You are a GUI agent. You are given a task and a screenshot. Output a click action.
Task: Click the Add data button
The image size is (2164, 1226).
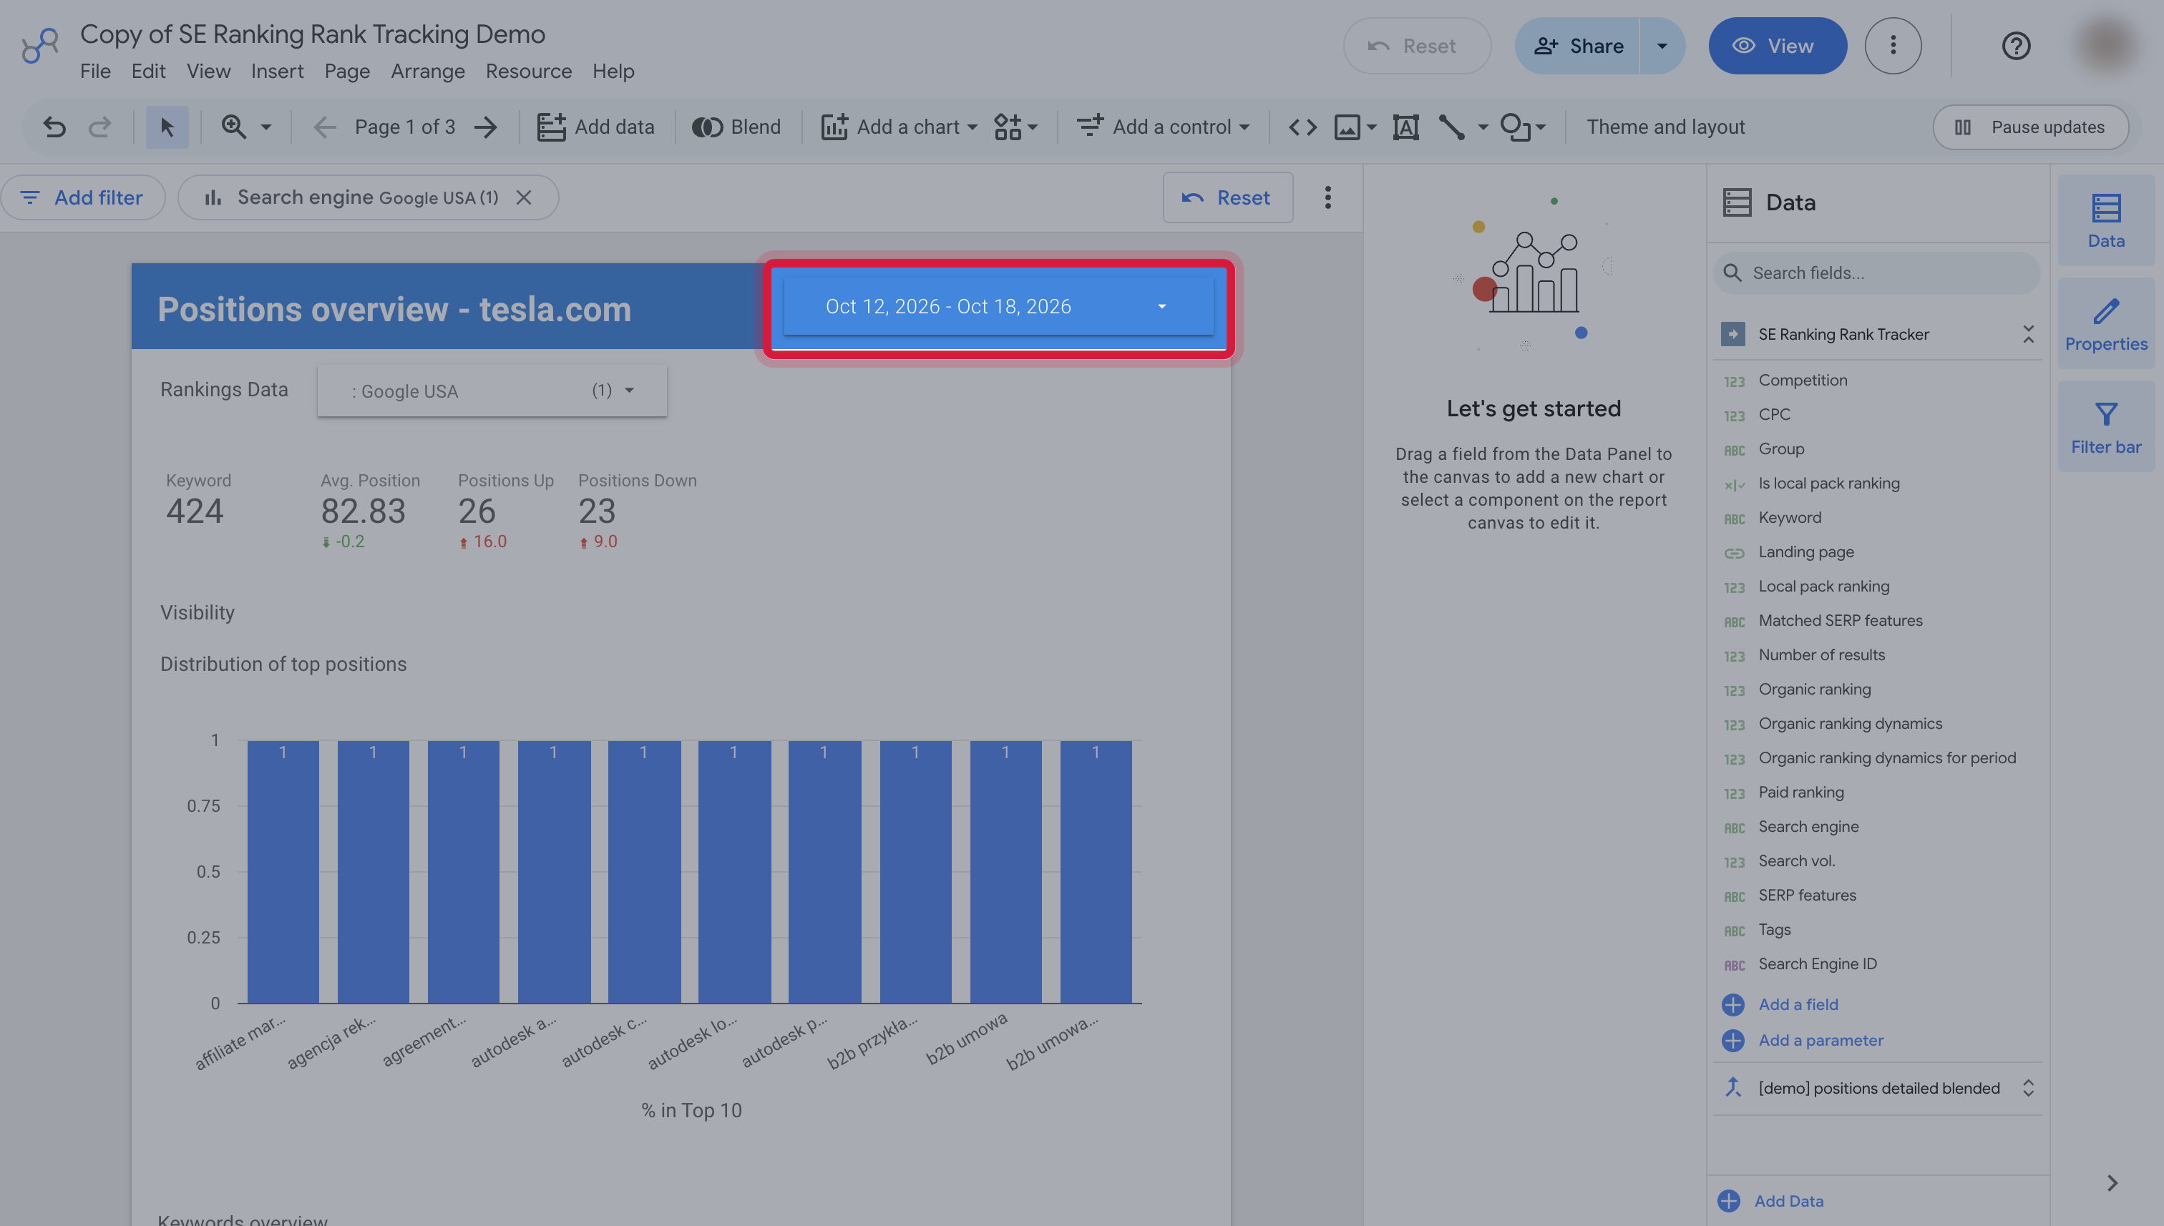pyautogui.click(x=595, y=127)
